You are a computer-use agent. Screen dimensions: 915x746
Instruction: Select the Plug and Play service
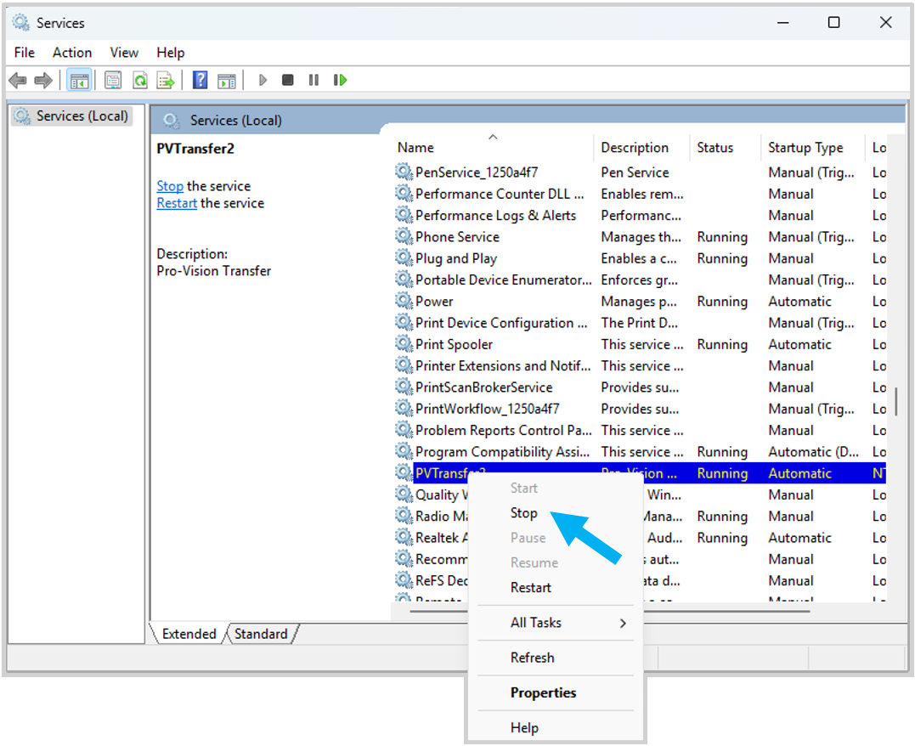pos(640,258)
